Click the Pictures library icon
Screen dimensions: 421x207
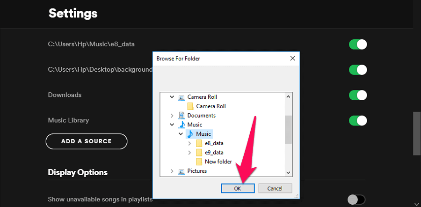181,171
